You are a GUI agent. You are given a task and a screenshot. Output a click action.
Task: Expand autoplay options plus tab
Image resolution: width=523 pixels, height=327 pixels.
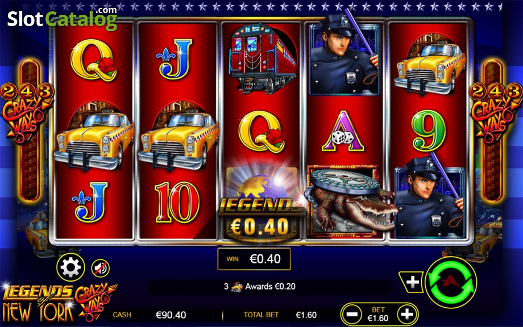click(412, 282)
